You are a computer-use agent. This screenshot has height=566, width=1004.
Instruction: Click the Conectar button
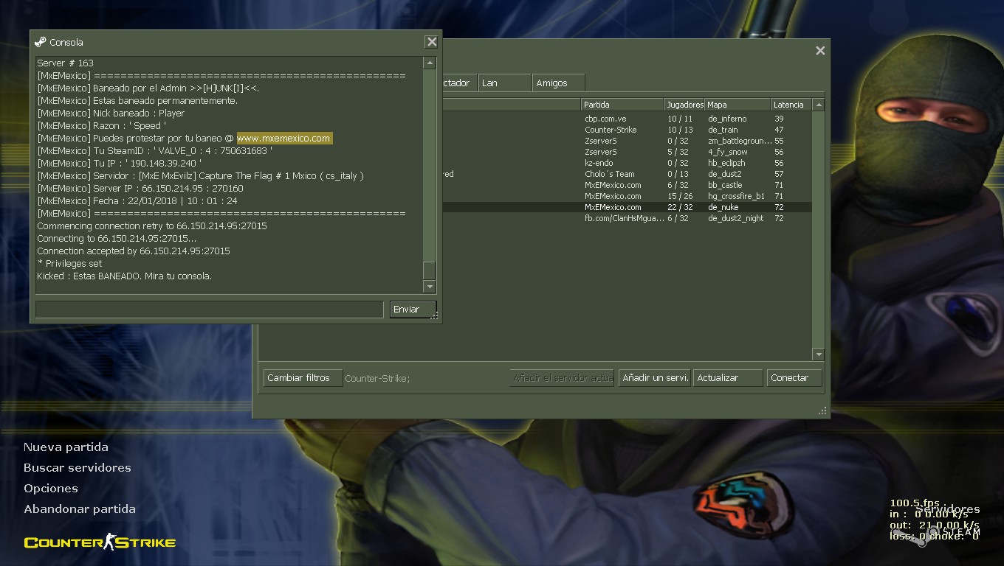pyautogui.click(x=794, y=377)
